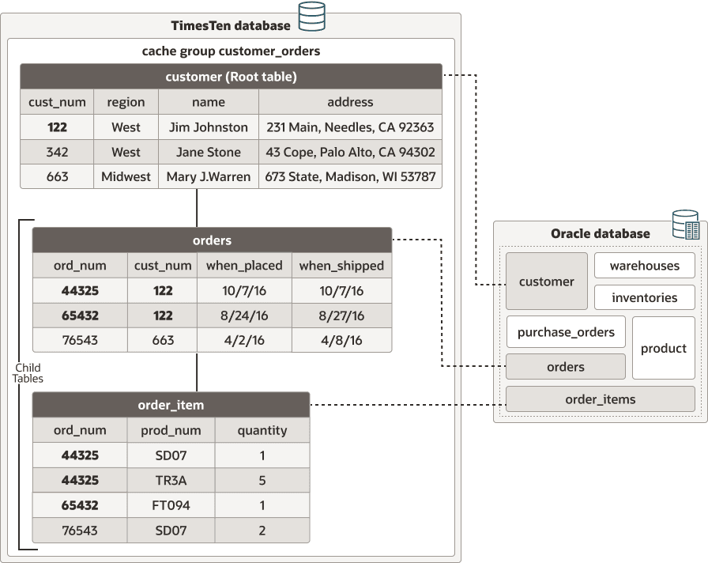708x563 pixels.
Task: Click ord_num 76543 in orders table
Action: pyautogui.click(x=80, y=340)
